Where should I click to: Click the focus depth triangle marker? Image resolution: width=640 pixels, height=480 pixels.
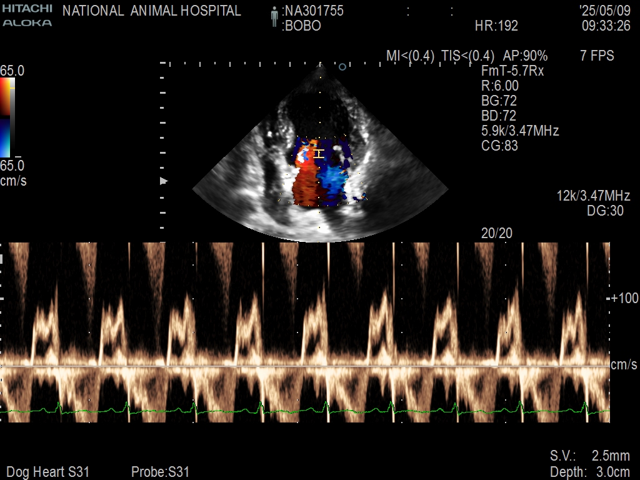(164, 181)
